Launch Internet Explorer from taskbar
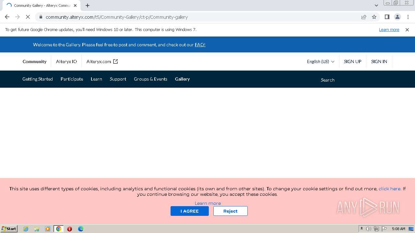The width and height of the screenshot is (415, 233). [x=26, y=229]
